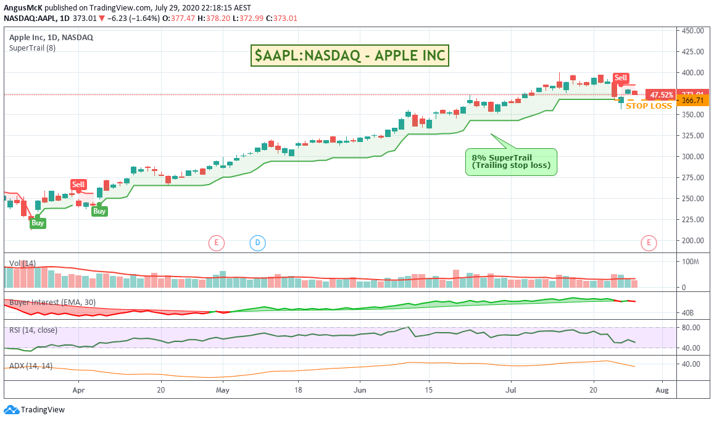Viewport: 714px width, 421px height.
Task: Click the $AAPL:NASDAQ - APPLE INC title box
Action: click(x=350, y=56)
